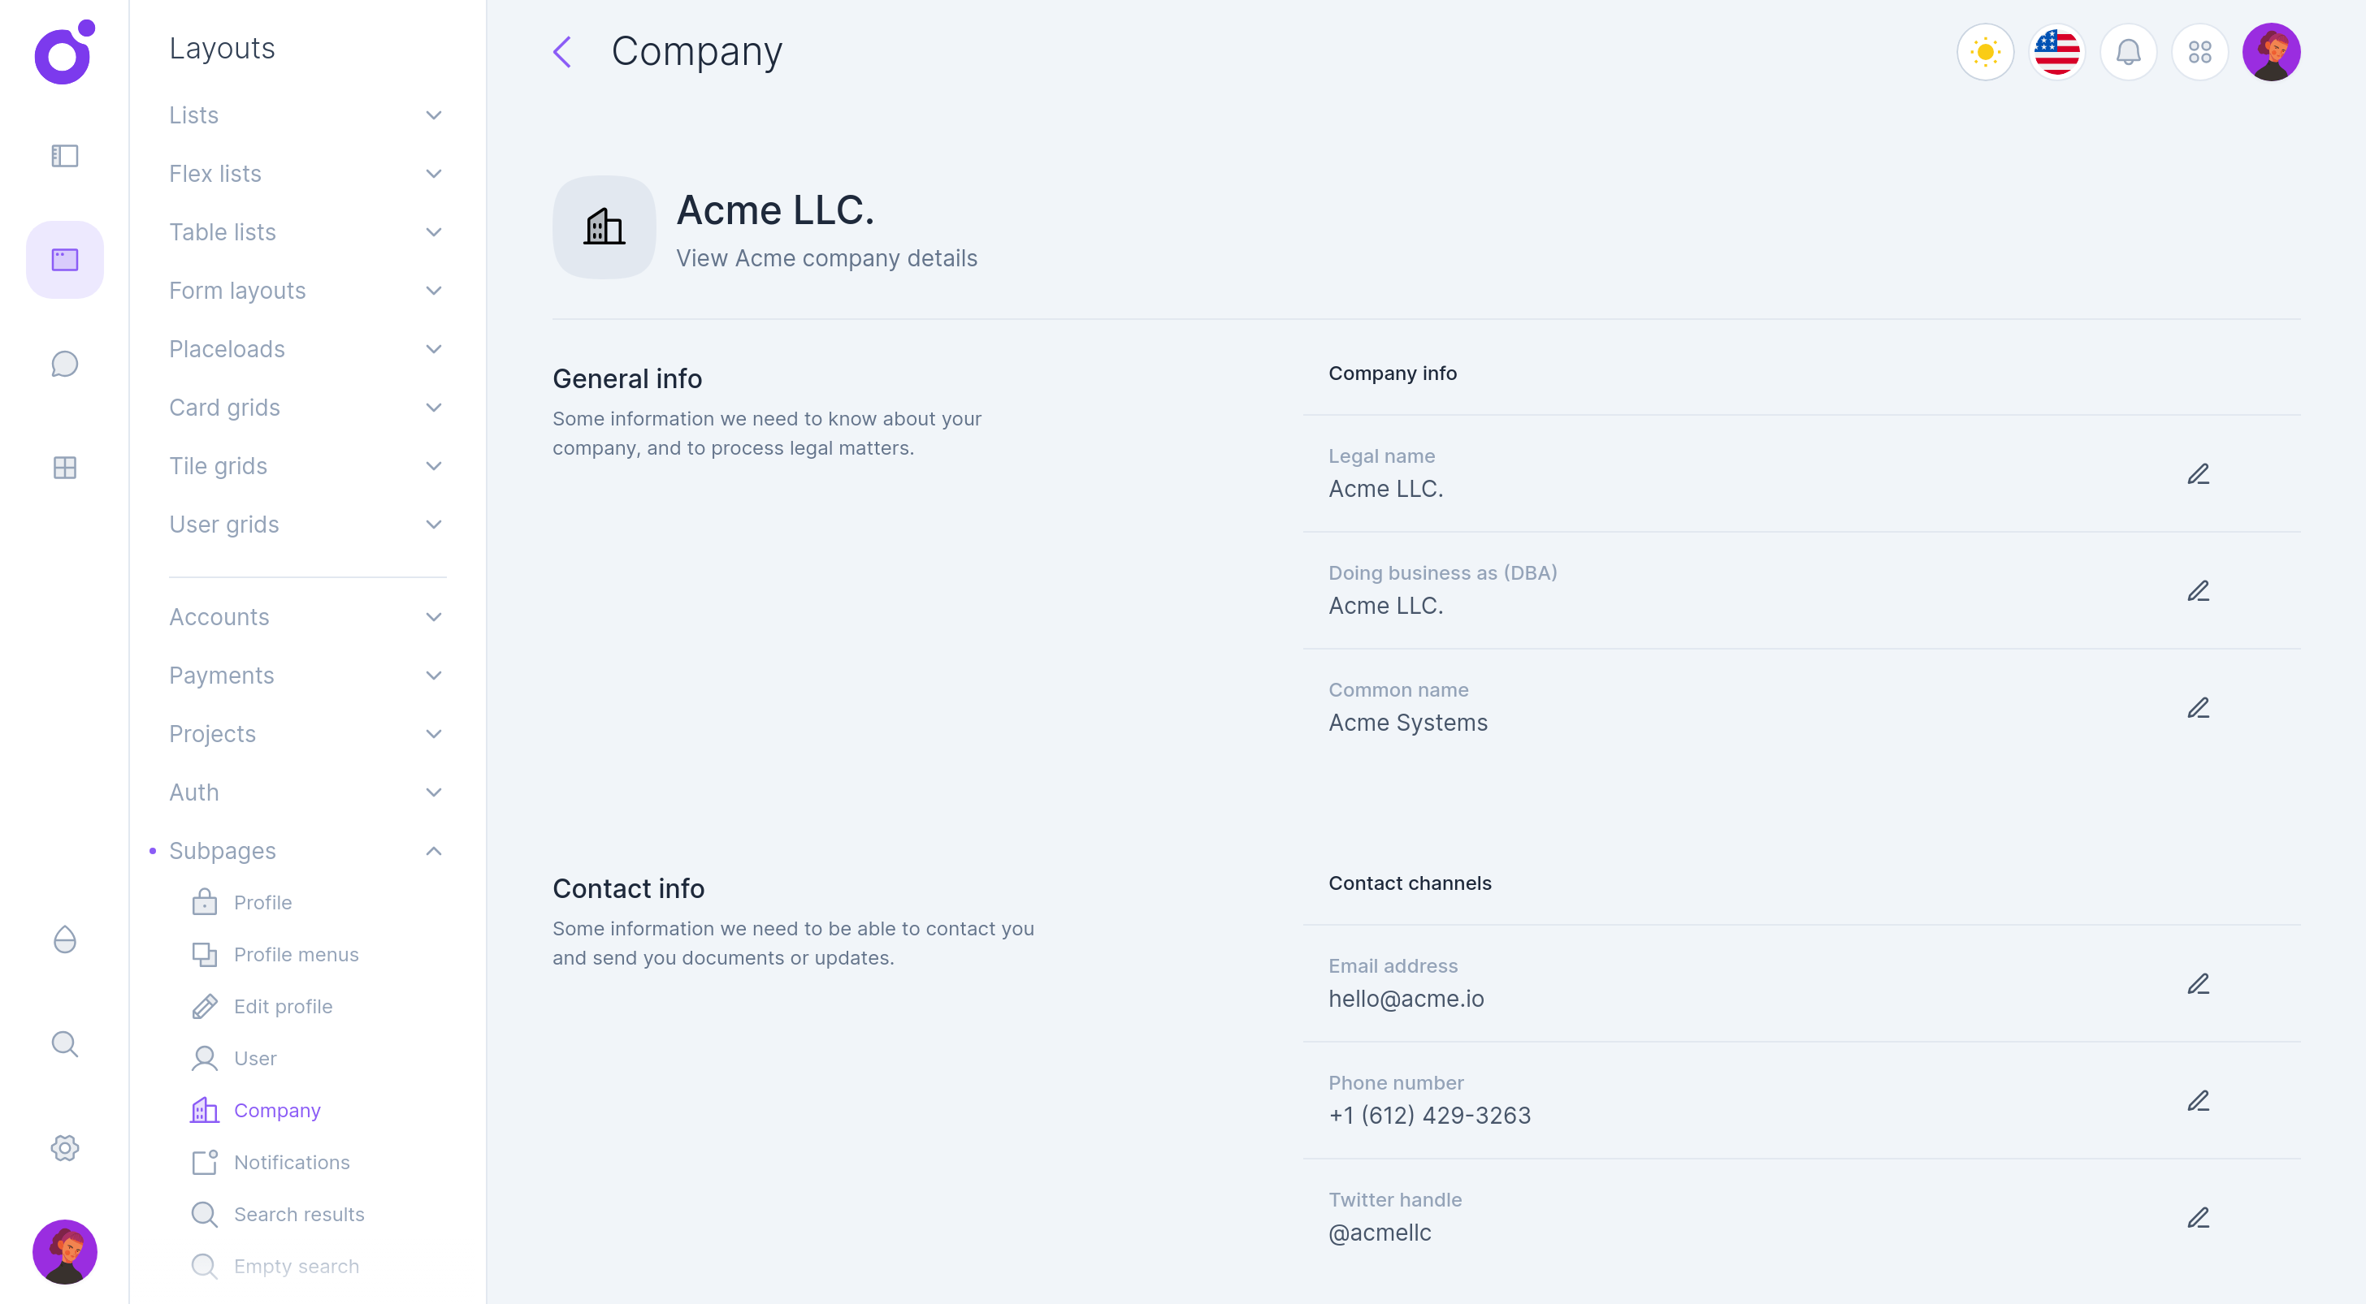This screenshot has height=1304, width=2366.
Task: Go to Edit profile subpage
Action: pyautogui.click(x=283, y=1007)
